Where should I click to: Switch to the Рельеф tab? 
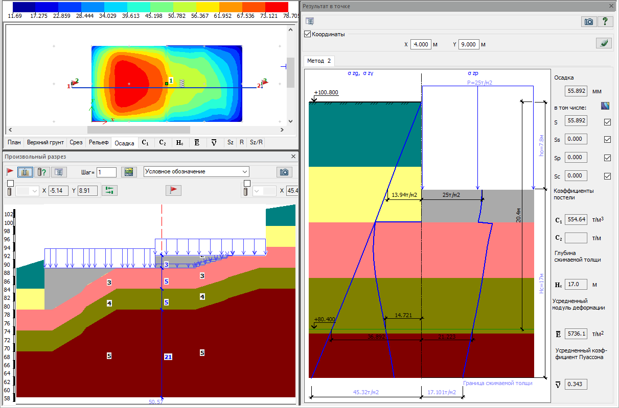(x=99, y=143)
